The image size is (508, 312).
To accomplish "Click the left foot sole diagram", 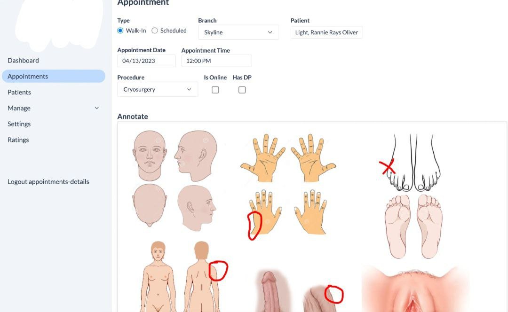I will (x=397, y=226).
